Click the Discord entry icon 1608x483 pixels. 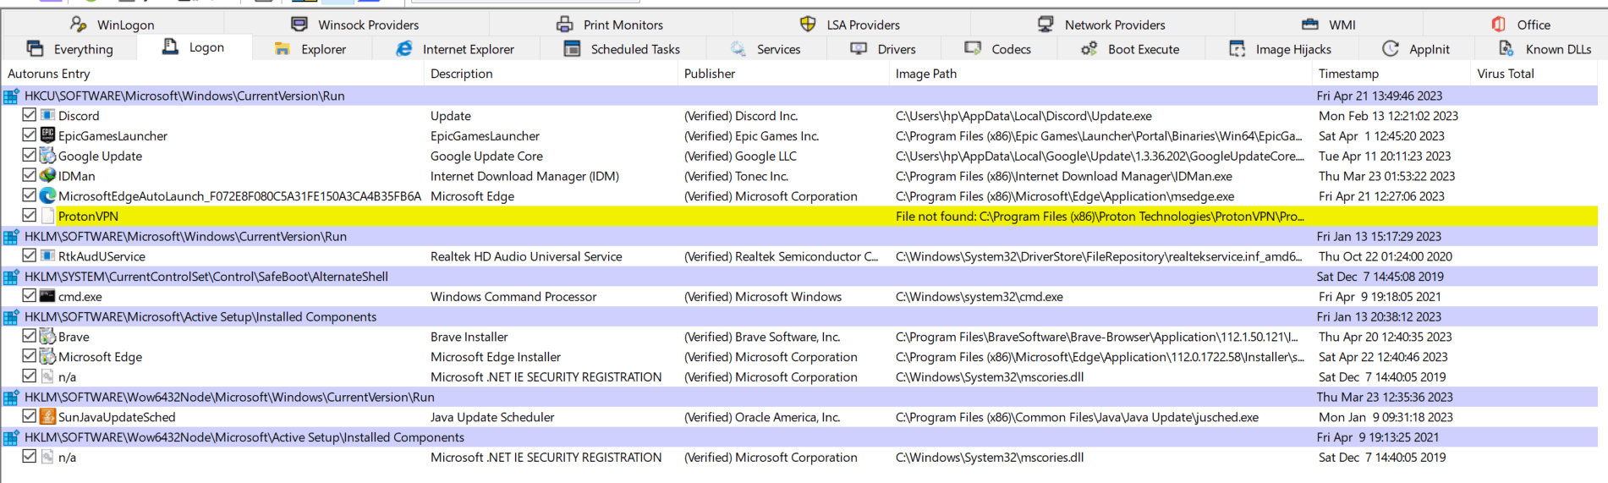47,115
